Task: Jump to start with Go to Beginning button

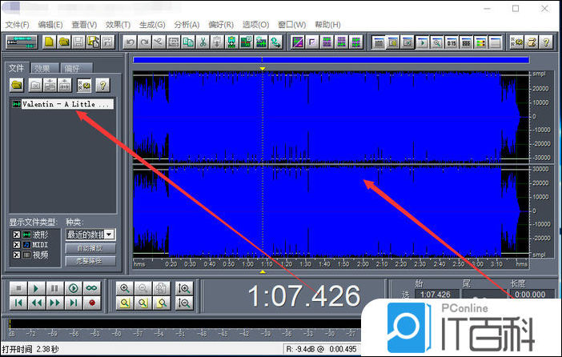Action: [18, 303]
